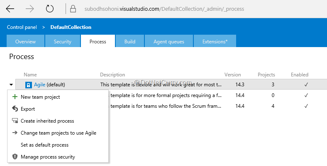Select Manage process security

click(x=58, y=157)
